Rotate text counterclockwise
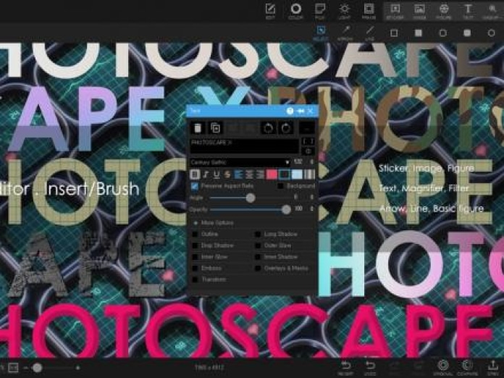This screenshot has width=504, height=378. (268, 128)
